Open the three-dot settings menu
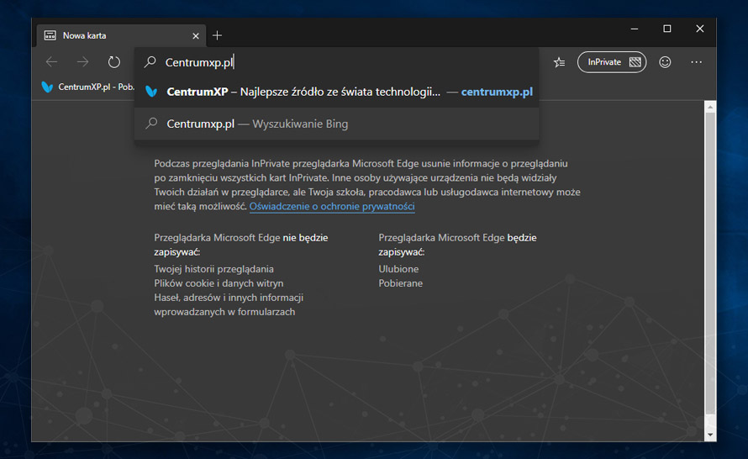The width and height of the screenshot is (748, 459). 696,62
